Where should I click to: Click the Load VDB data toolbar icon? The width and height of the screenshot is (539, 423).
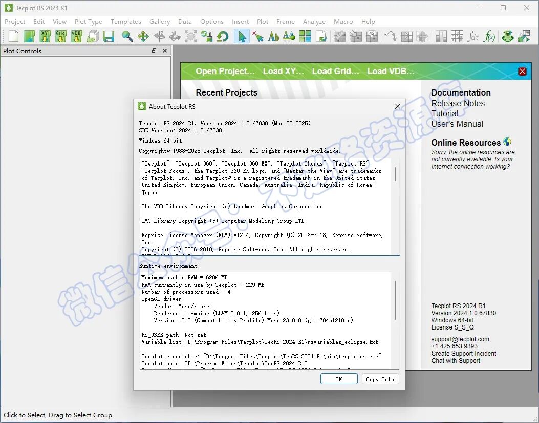click(77, 36)
